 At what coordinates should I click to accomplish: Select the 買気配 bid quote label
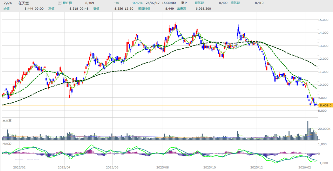[x=199, y=3]
